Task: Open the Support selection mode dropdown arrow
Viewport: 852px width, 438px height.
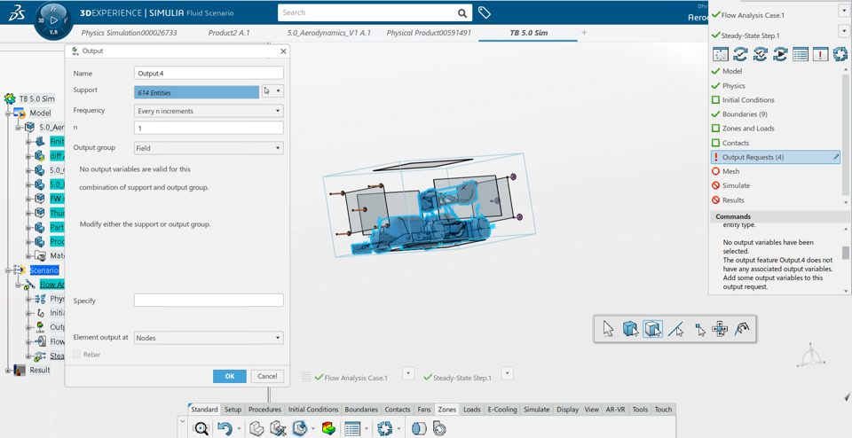Action: click(x=280, y=91)
